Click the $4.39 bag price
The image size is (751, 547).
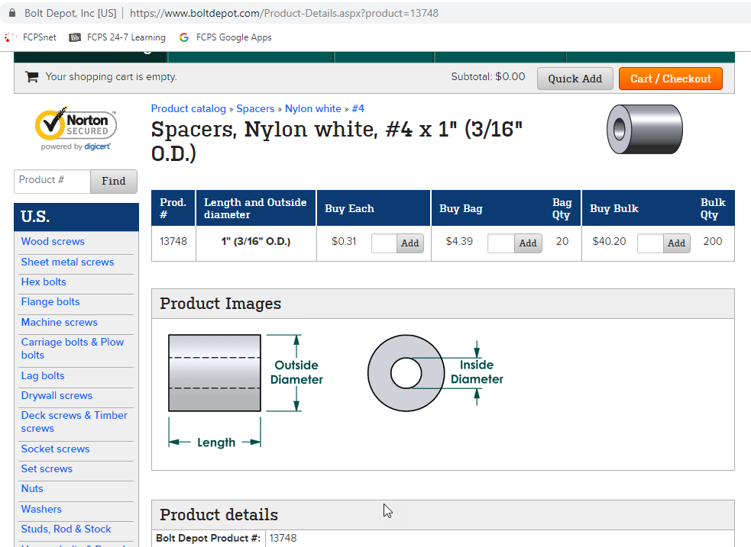[x=459, y=241]
